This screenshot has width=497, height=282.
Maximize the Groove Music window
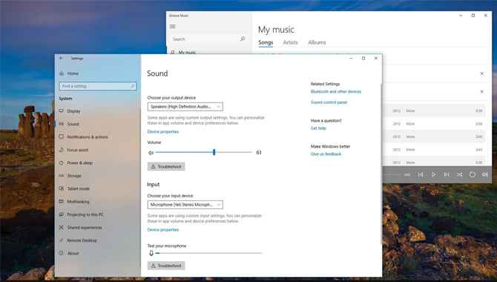tap(473, 16)
